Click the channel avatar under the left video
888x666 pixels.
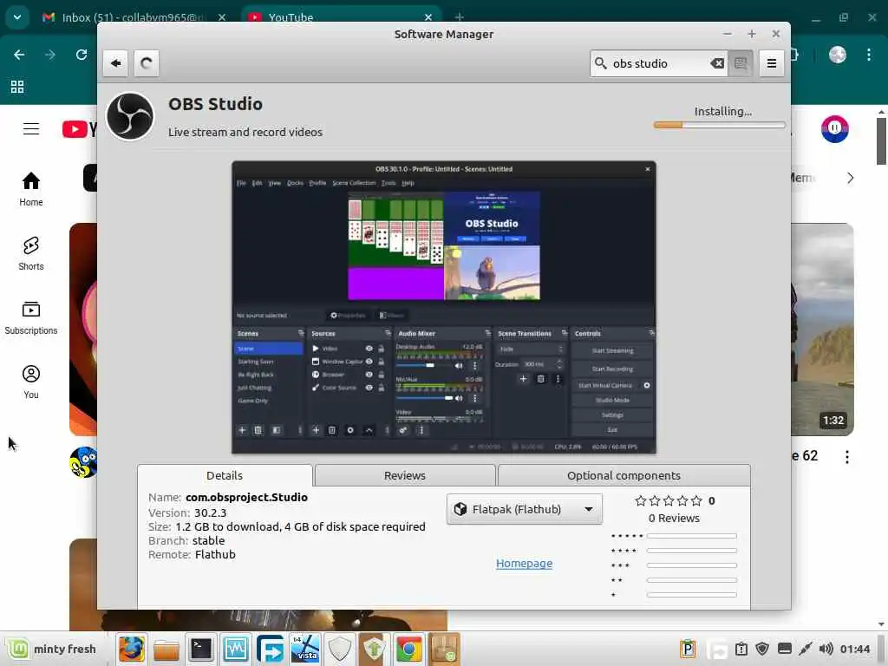click(x=84, y=462)
